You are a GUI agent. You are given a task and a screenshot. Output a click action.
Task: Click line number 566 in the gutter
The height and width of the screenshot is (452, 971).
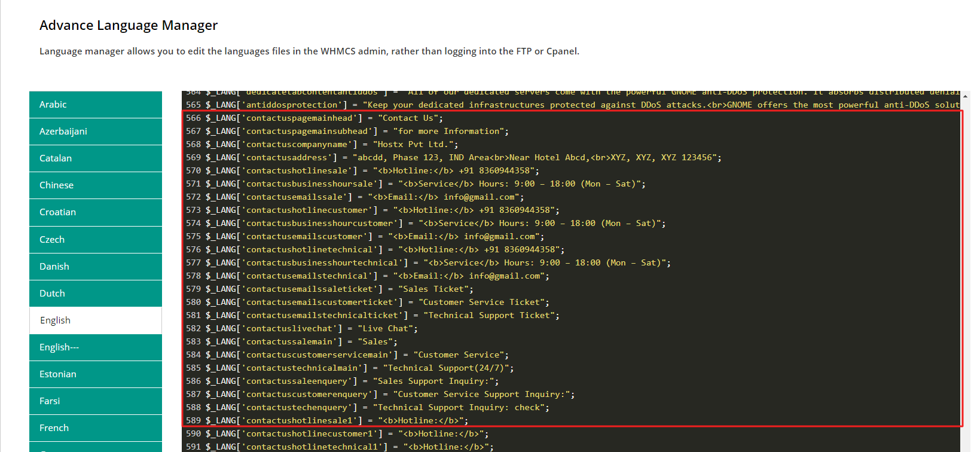(193, 118)
